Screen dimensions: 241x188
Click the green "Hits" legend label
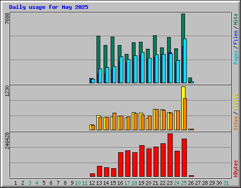coord(236,19)
